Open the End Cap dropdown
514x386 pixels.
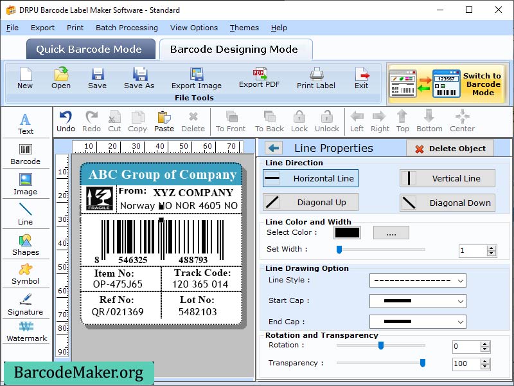pyautogui.click(x=418, y=321)
